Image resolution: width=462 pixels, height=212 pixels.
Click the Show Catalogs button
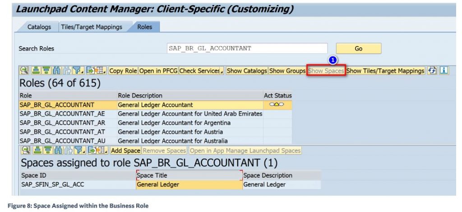[x=247, y=71]
